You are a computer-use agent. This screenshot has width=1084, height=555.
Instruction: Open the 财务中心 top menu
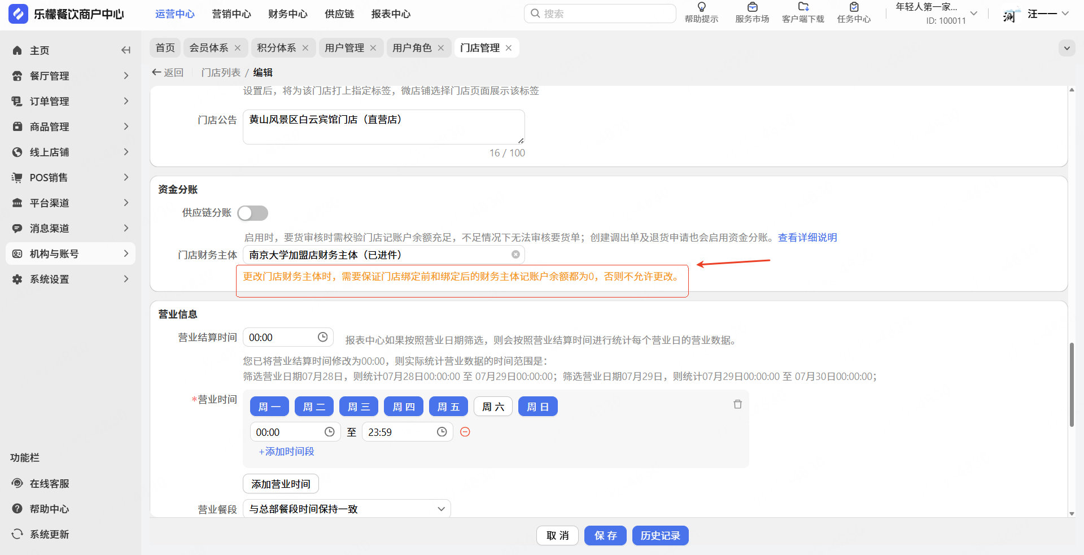click(288, 14)
